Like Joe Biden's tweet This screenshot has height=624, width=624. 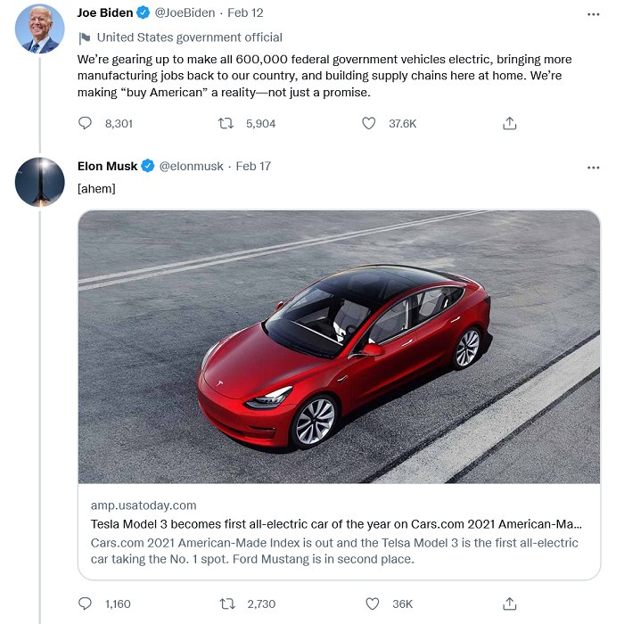click(x=368, y=123)
